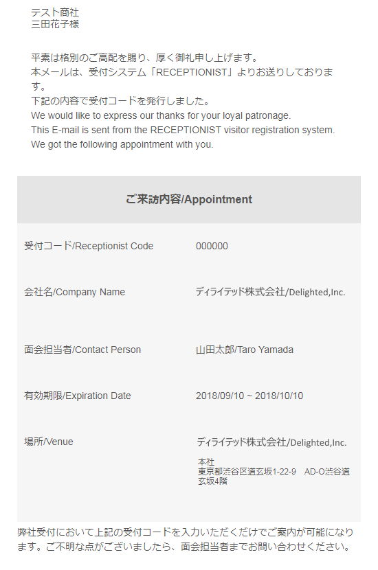Image resolution: width=378 pixels, height=570 pixels.
Task: Click the footer text 弊社受付において
Action: point(186,540)
